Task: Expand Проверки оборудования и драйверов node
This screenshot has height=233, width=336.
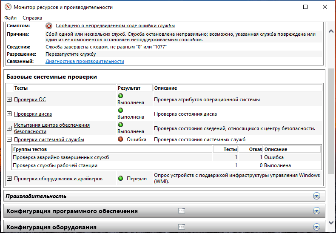Action: (9, 179)
